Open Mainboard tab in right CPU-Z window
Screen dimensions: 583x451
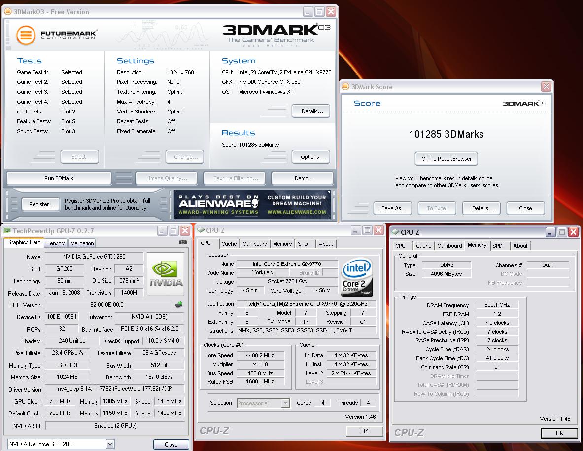pyautogui.click(x=449, y=245)
